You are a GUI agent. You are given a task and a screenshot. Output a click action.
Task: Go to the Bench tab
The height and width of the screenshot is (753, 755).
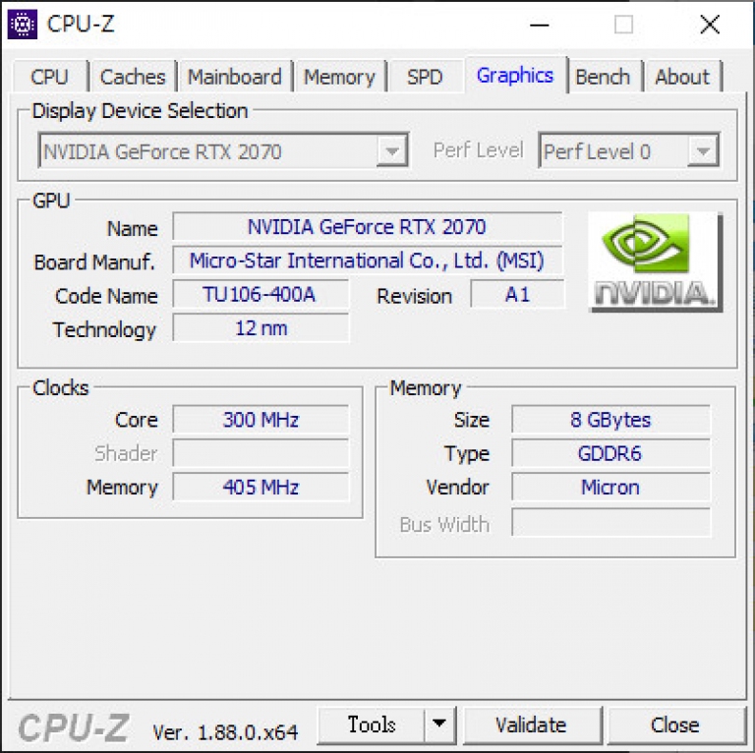[x=603, y=77]
